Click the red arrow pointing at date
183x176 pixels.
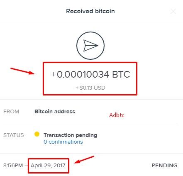84,160
